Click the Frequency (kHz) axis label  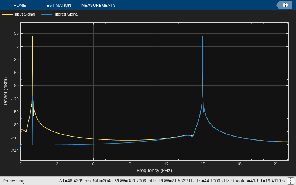tap(154, 171)
